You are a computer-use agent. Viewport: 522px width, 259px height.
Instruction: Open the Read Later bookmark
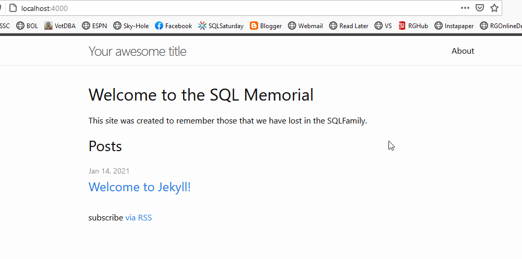349,26
